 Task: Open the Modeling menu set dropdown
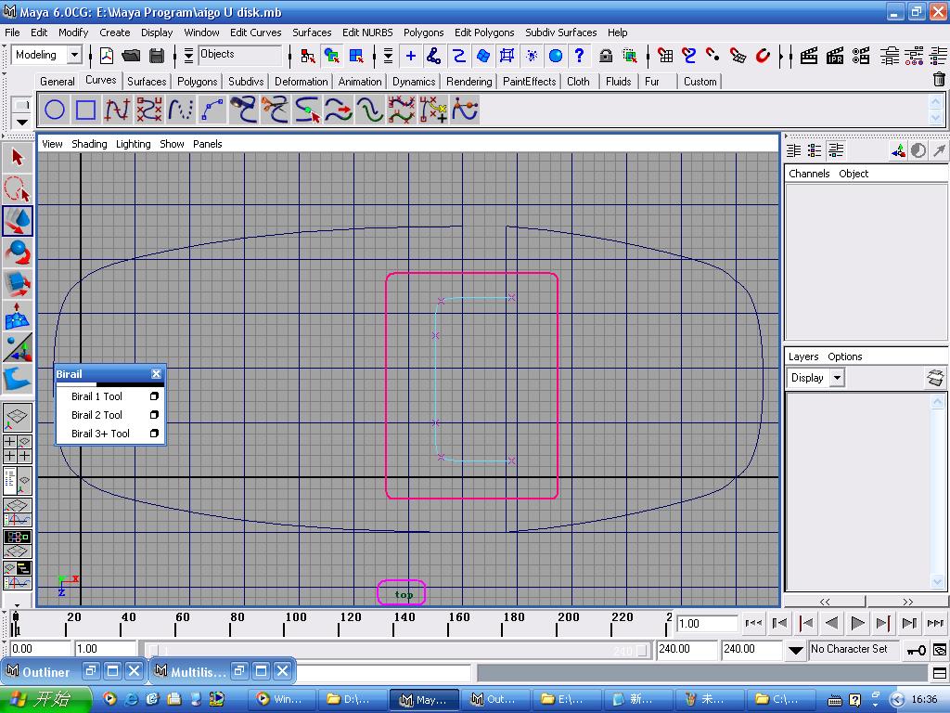pos(74,55)
